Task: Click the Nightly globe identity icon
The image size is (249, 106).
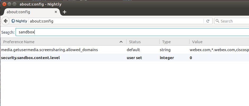Action: coord(13,21)
